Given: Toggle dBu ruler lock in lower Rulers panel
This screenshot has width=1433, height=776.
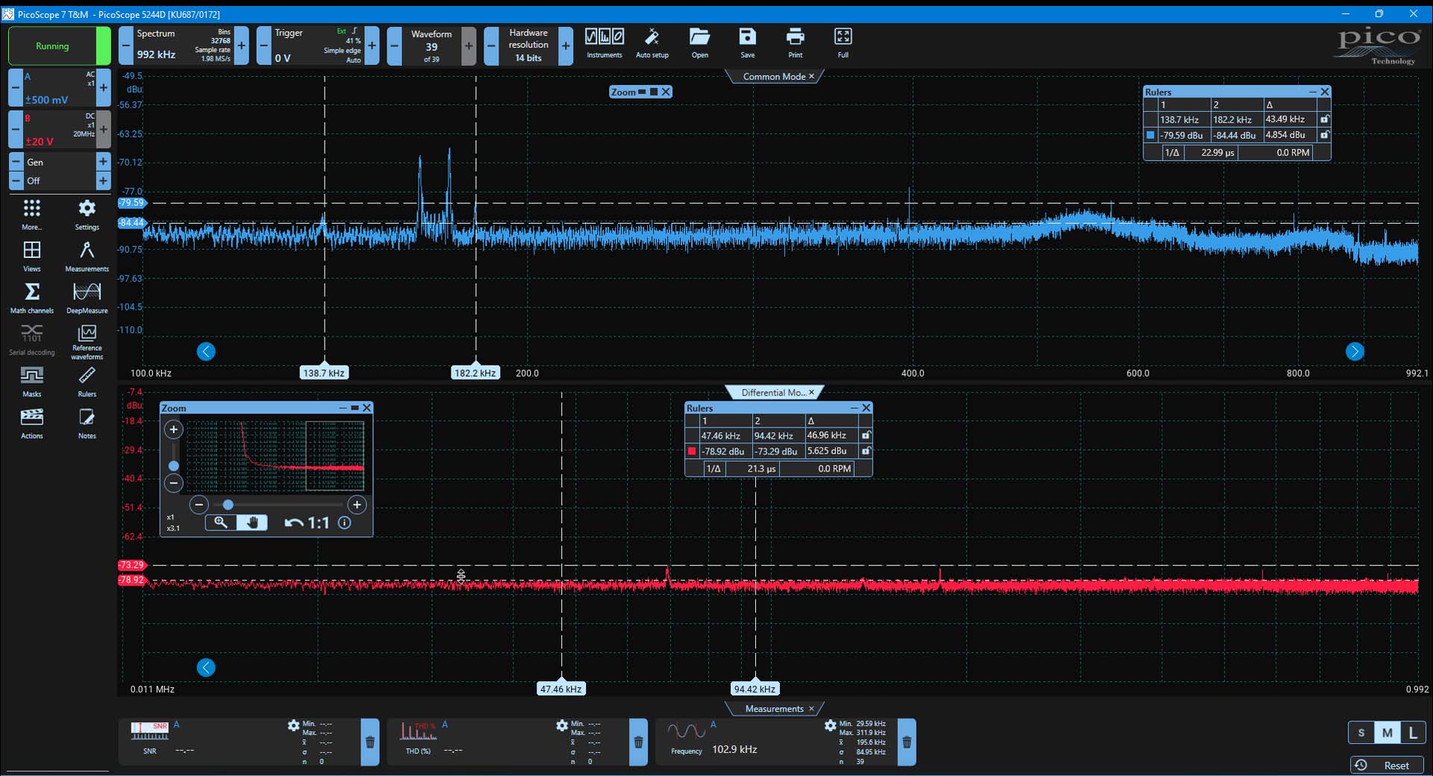Looking at the screenshot, I should 866,451.
